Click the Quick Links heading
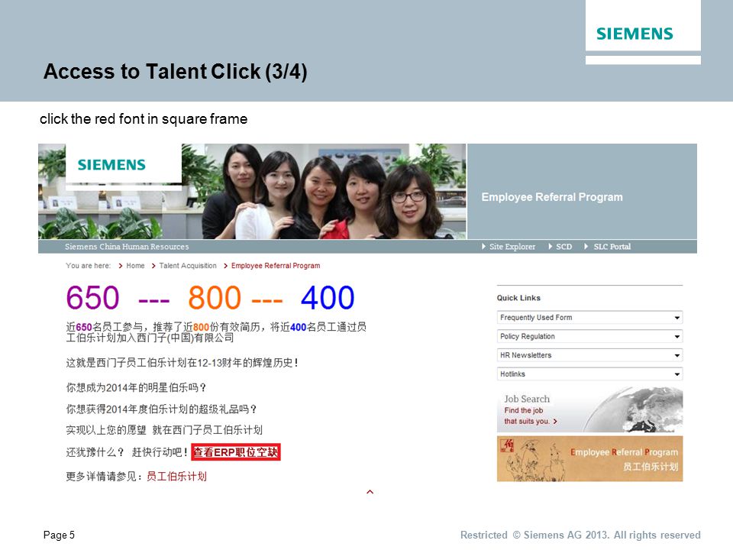Image resolution: width=733 pixels, height=550 pixels. click(x=518, y=298)
